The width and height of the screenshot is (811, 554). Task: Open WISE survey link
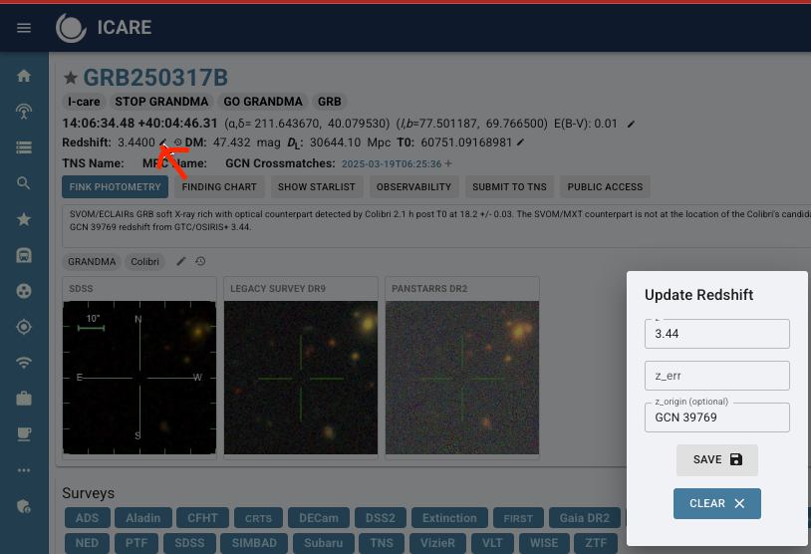pyautogui.click(x=544, y=543)
